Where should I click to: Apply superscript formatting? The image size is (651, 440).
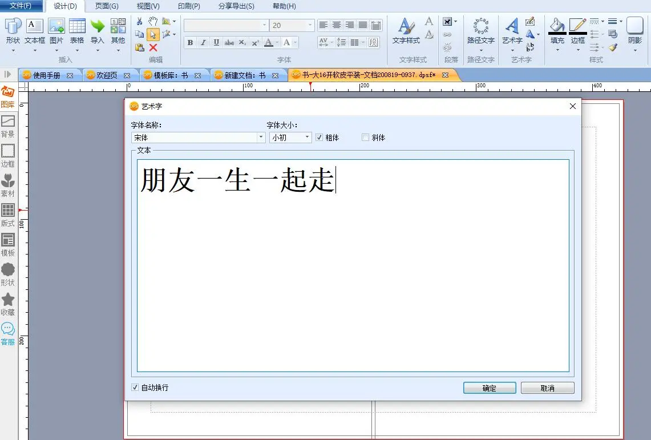pyautogui.click(x=256, y=42)
